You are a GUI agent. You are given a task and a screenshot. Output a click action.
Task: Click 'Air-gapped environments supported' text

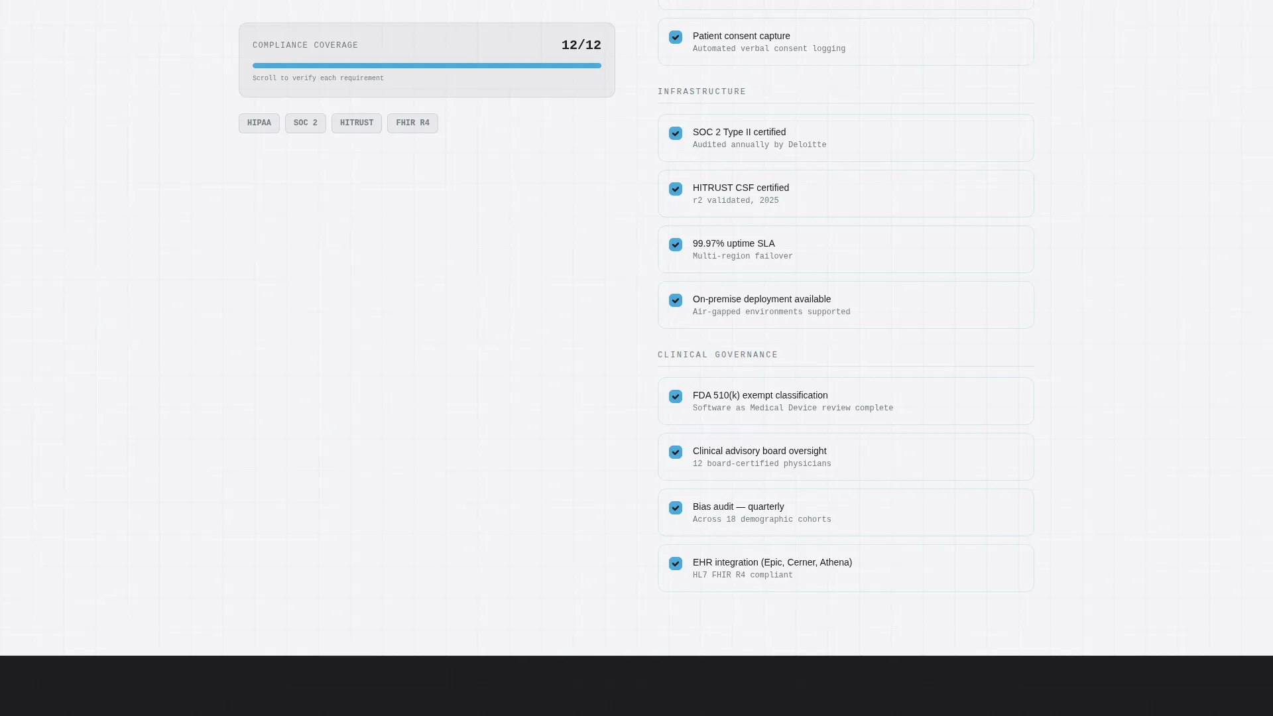(772, 312)
